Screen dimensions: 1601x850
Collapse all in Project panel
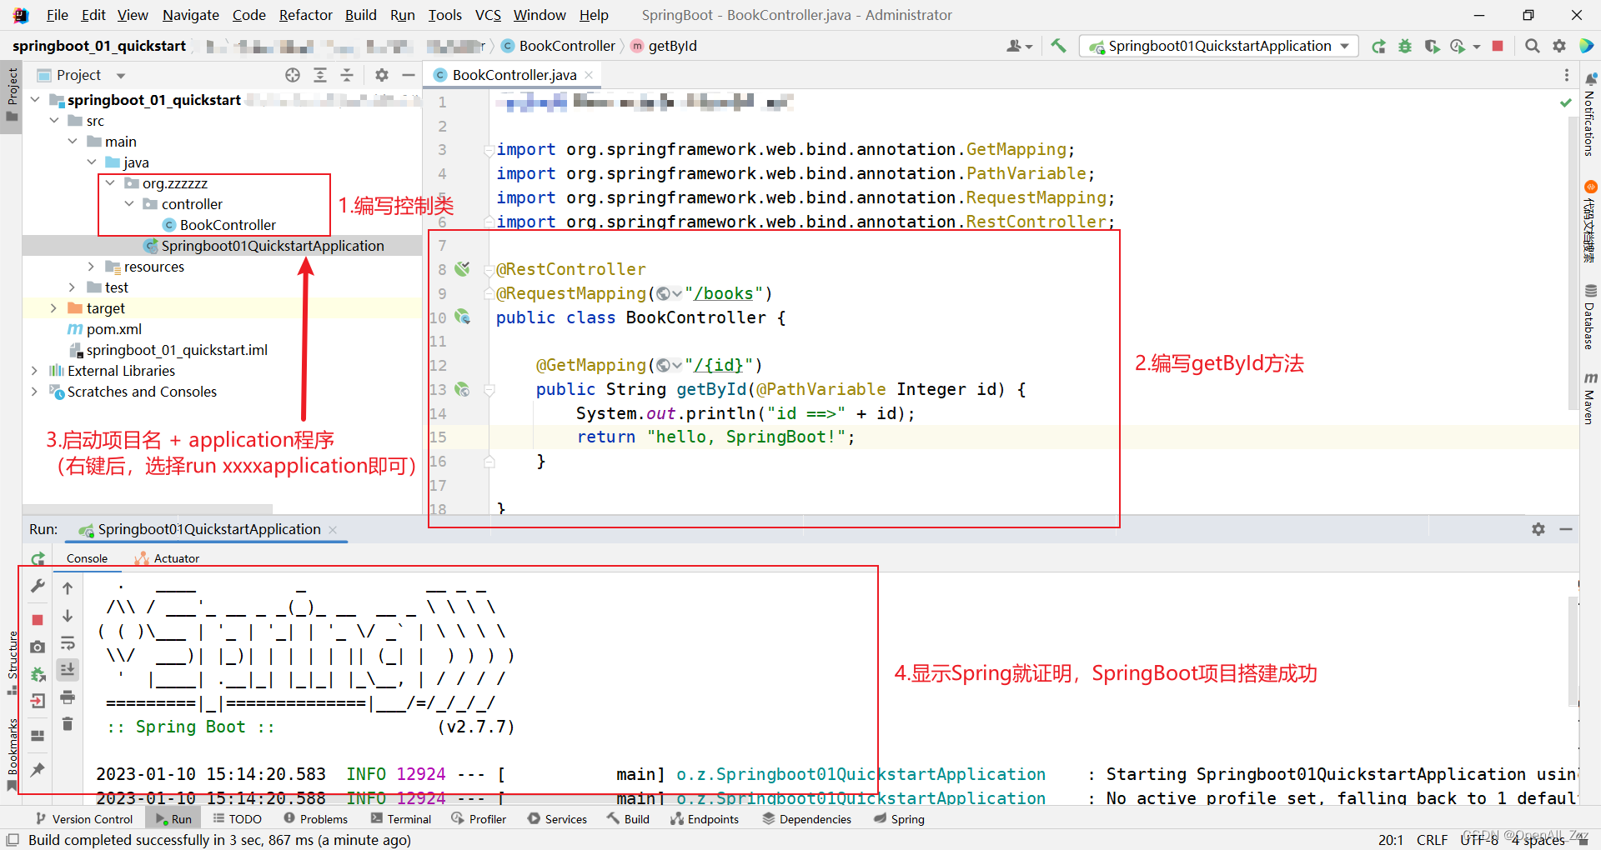pyautogui.click(x=347, y=75)
